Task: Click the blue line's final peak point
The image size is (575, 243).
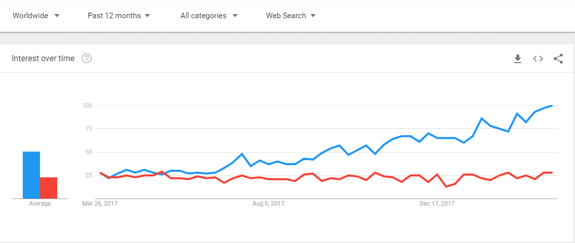Action: [552, 106]
